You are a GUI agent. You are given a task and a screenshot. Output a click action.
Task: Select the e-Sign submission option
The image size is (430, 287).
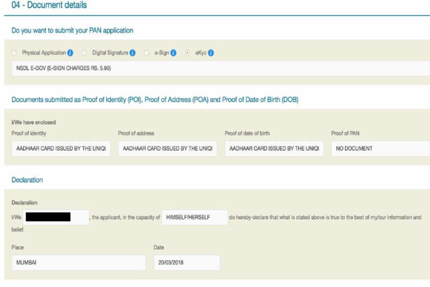(x=145, y=52)
